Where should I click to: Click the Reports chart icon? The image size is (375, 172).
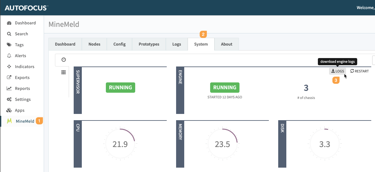pyautogui.click(x=9, y=89)
